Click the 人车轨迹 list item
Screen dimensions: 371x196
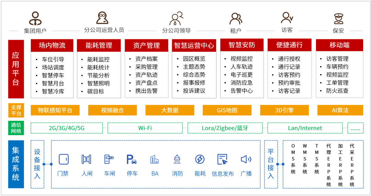(x=241, y=67)
